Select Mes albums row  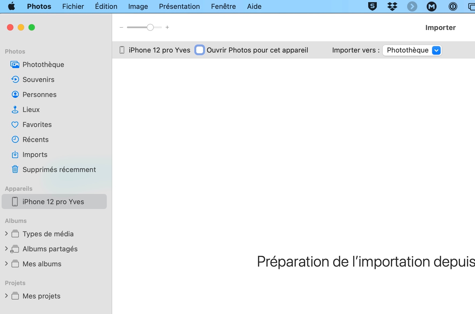(x=54, y=264)
